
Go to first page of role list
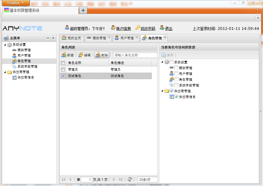64,179
